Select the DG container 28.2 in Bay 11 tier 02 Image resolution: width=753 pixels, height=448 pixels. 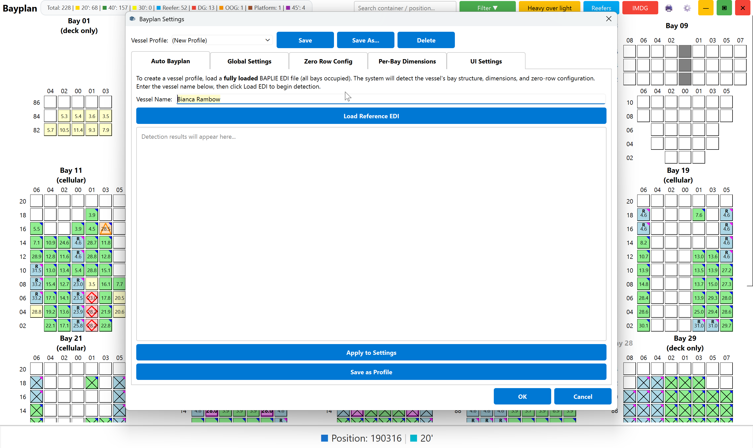coord(92,325)
